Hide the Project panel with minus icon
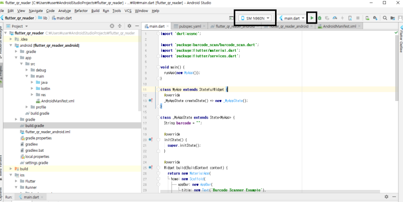 click(137, 26)
